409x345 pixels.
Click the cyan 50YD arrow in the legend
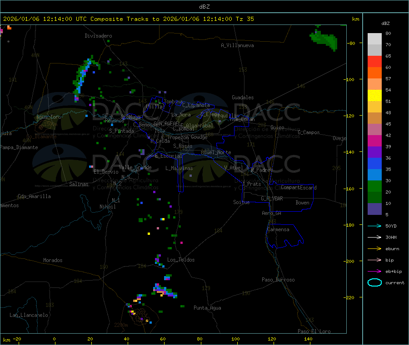(x=374, y=226)
